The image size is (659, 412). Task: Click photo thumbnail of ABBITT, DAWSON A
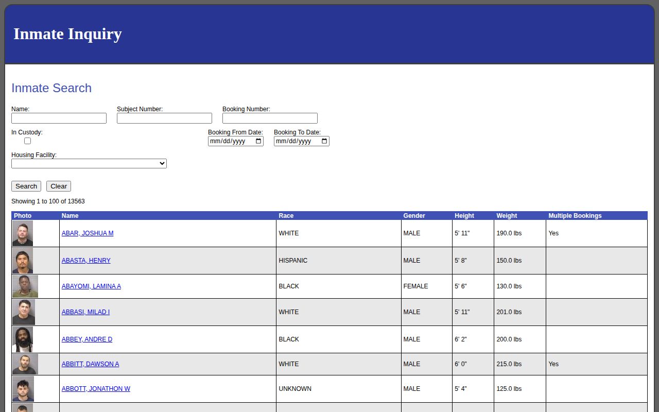pyautogui.click(x=25, y=364)
